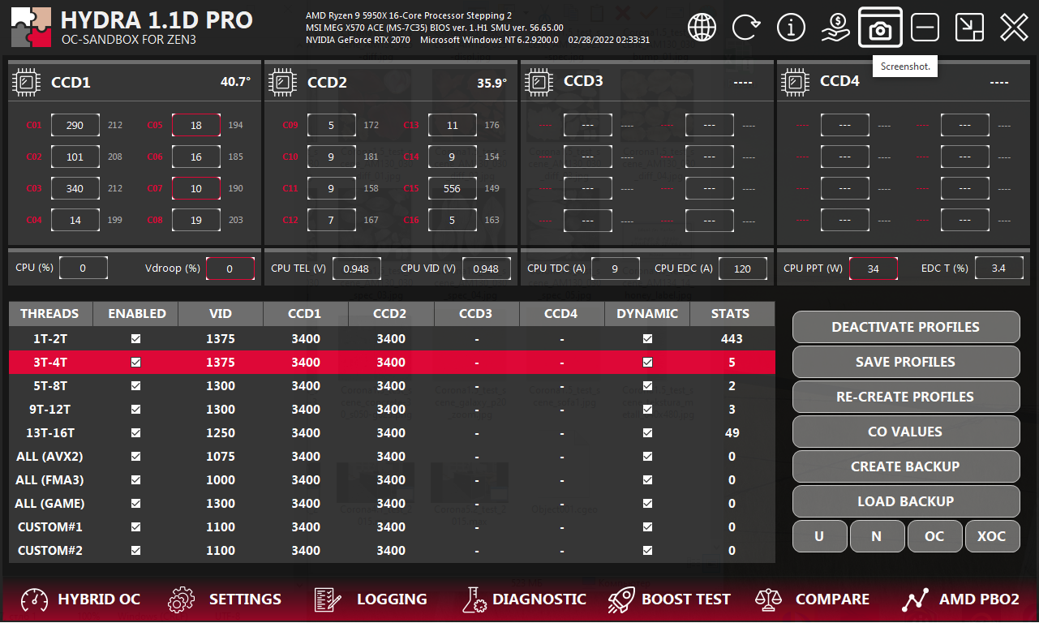The image size is (1039, 623).
Task: Click the Hydra puzzle logo
Action: point(31,28)
